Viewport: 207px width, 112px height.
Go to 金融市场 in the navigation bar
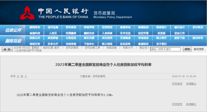(125, 27)
